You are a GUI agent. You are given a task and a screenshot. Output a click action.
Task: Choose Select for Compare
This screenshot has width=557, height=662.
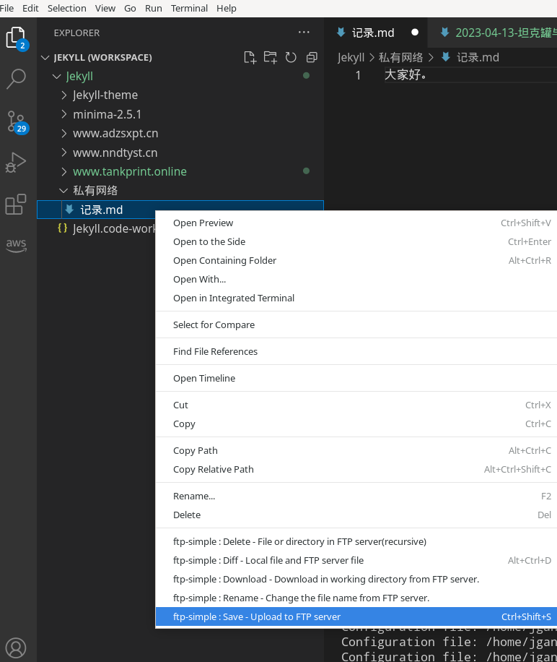point(356,324)
